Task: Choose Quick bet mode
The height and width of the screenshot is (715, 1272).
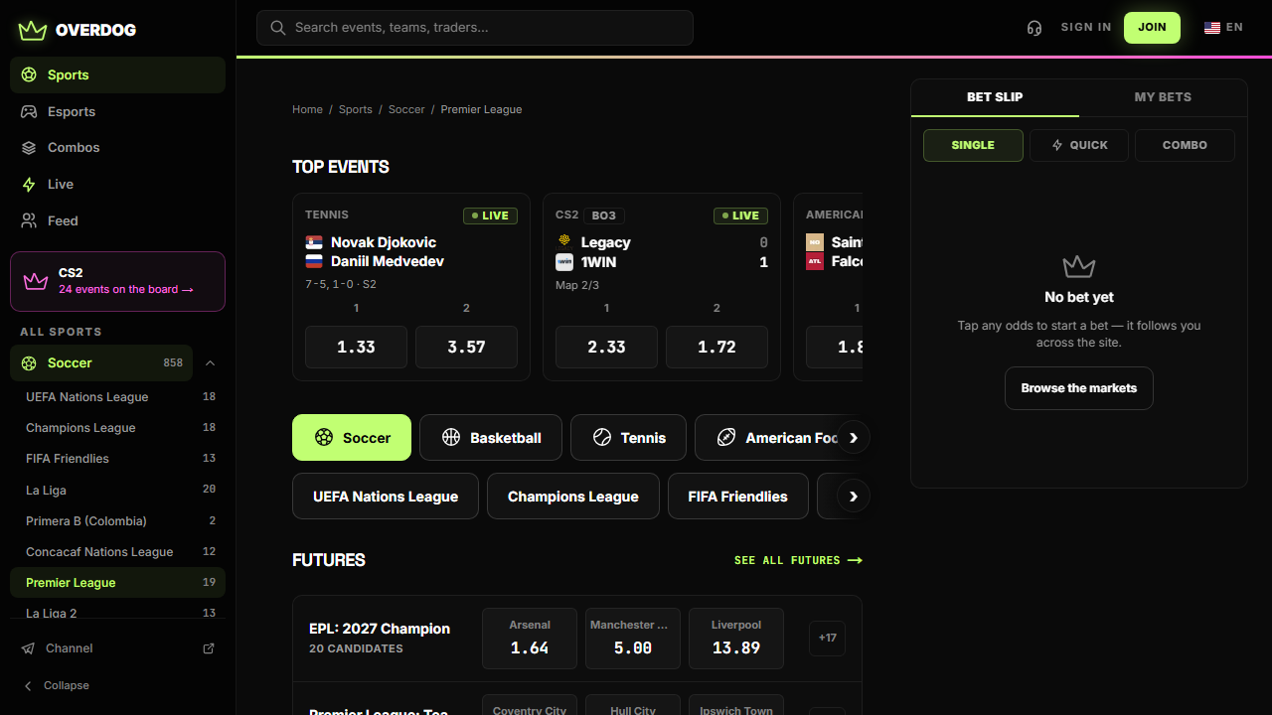Action: click(1079, 145)
